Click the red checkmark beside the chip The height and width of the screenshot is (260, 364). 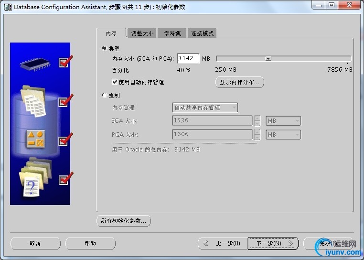66,62
